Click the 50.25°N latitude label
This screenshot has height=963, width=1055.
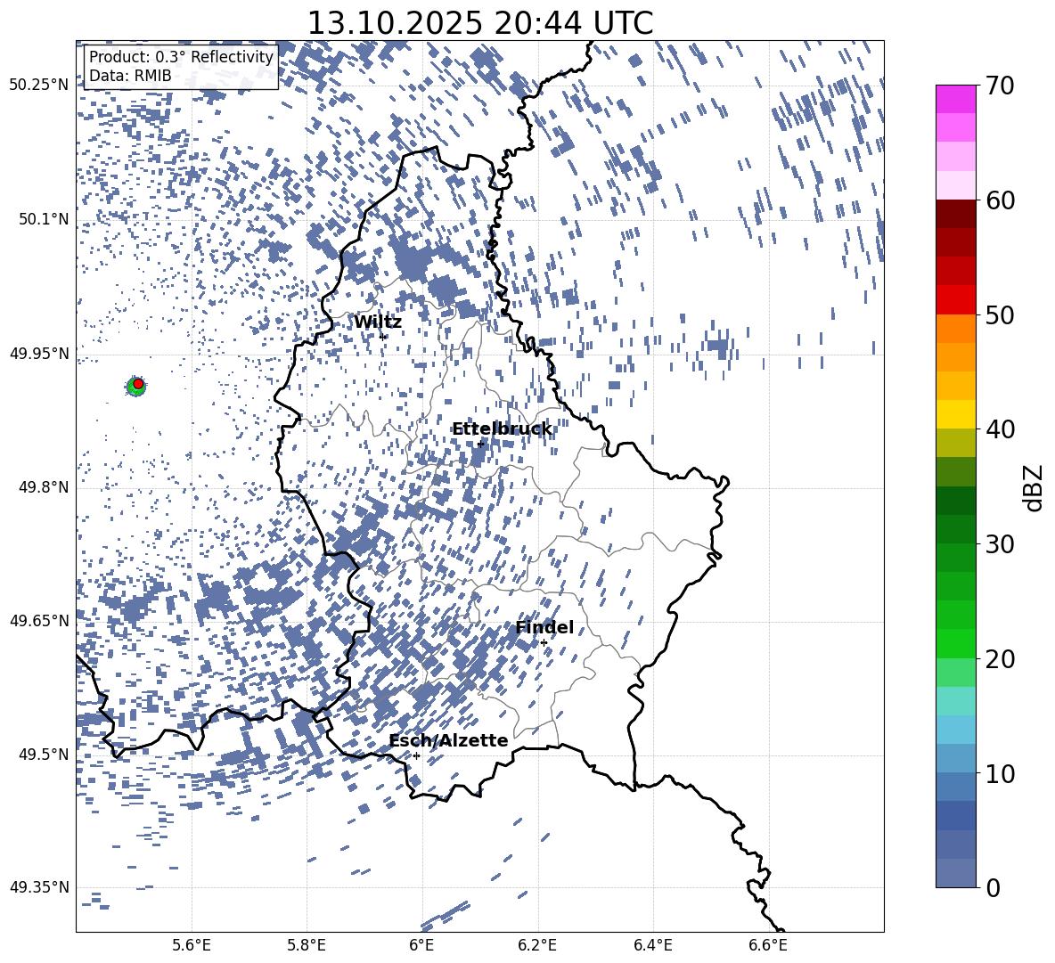[39, 86]
